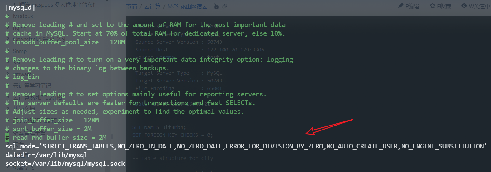Click the star favorite icon
491x172 pixels.
[x=432, y=6]
